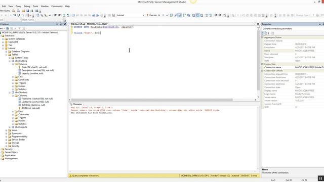This screenshot has height=182, width=324.
Task: Collapse the Aggregate Status section in Properties
Action: (x=262, y=37)
